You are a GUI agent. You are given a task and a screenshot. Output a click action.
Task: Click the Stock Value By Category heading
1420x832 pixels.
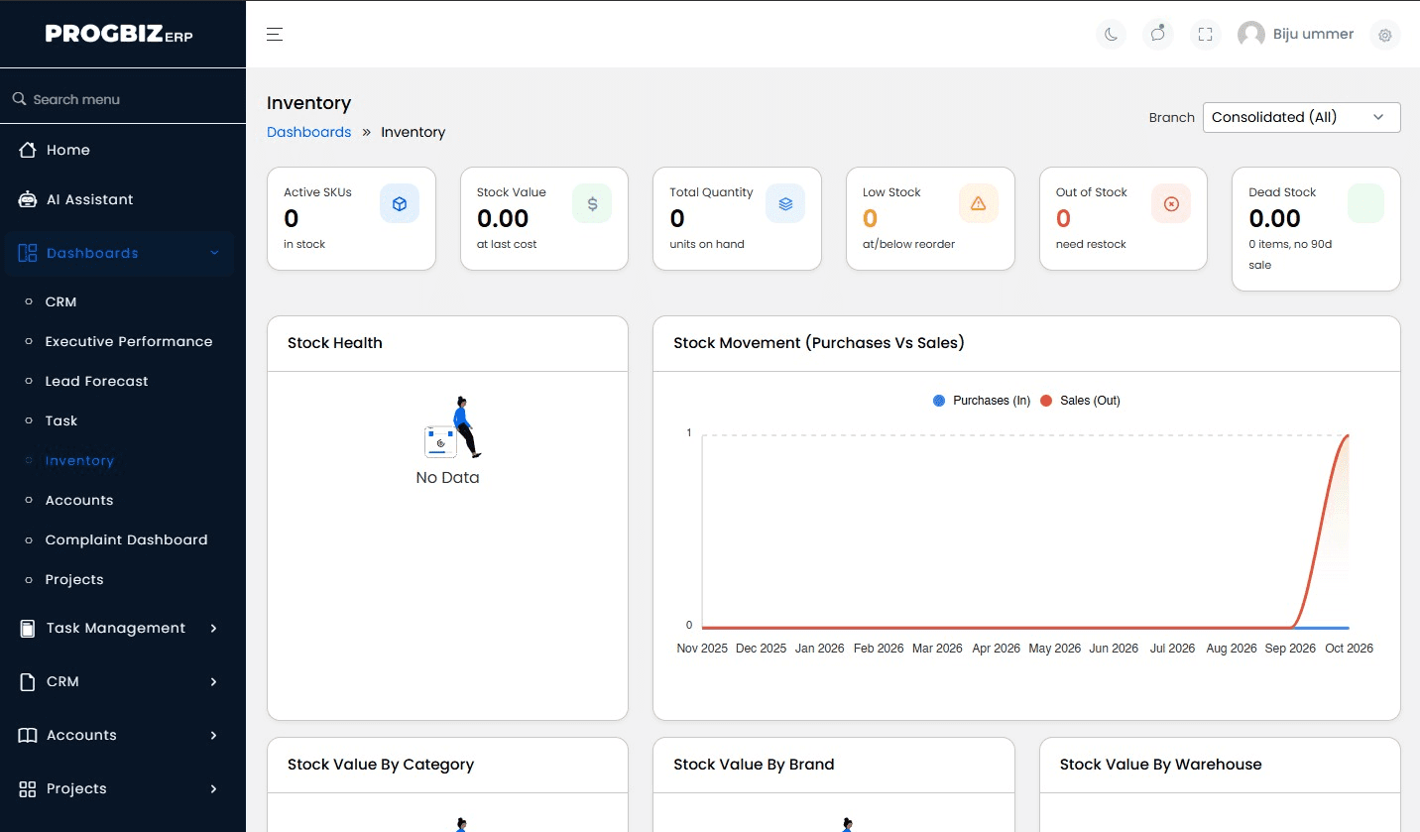pyautogui.click(x=381, y=765)
